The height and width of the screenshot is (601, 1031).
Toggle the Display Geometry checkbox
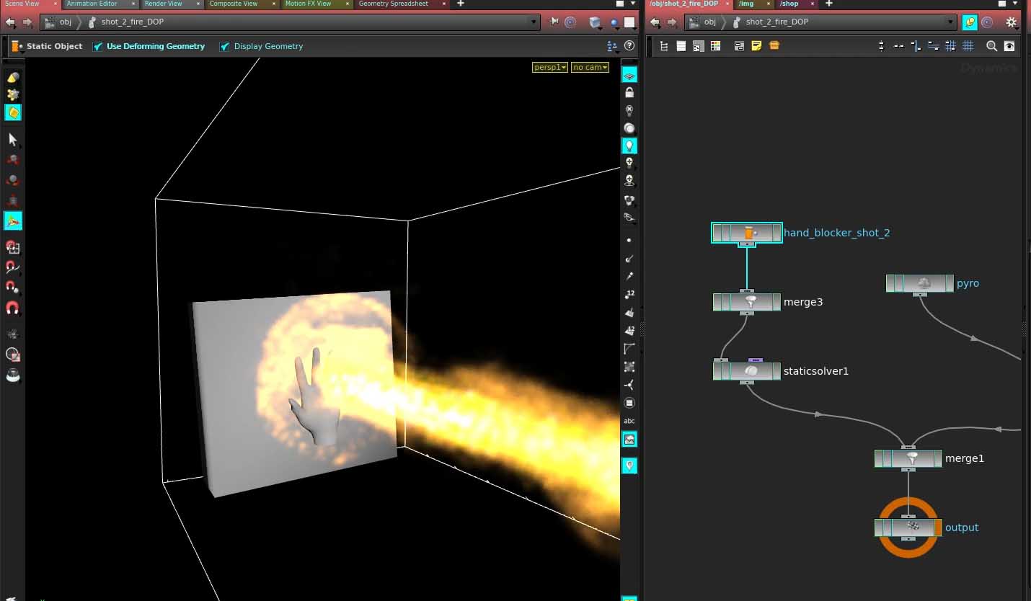tap(225, 47)
